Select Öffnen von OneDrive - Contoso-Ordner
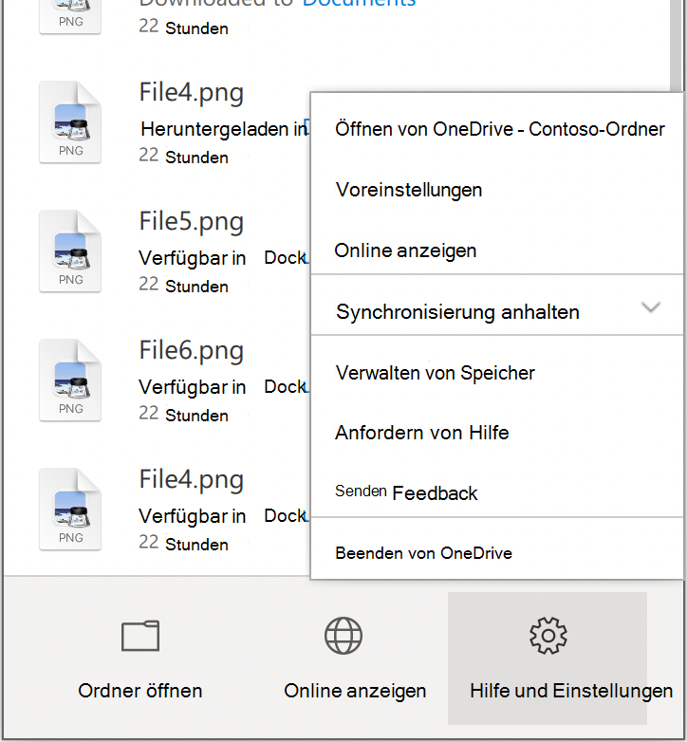This screenshot has width=687, height=742. (497, 129)
